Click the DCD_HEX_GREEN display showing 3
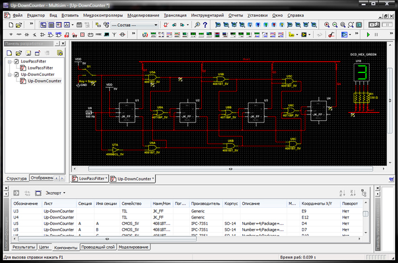The height and width of the screenshot is (263, 398). (362, 72)
